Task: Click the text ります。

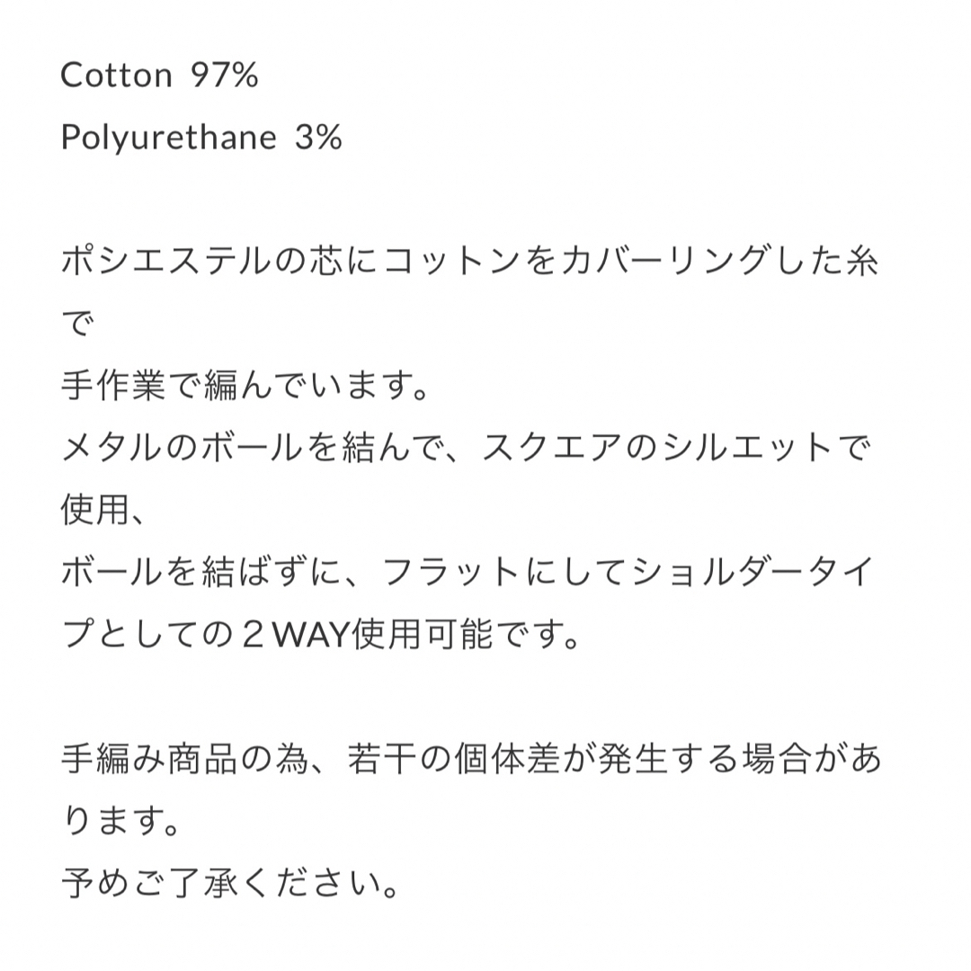Action: [121, 821]
